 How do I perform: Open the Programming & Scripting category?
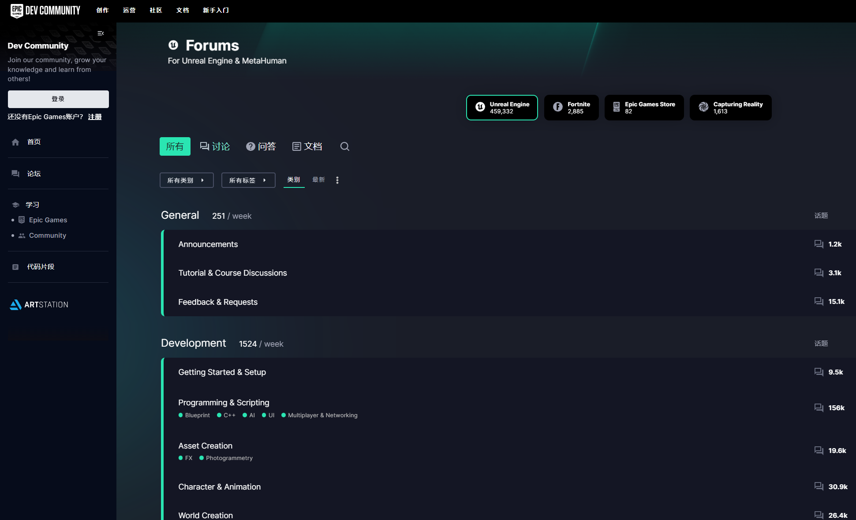[x=224, y=402]
